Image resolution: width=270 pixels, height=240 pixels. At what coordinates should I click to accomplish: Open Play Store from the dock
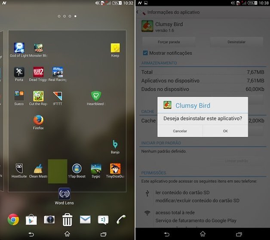click(x=31, y=219)
